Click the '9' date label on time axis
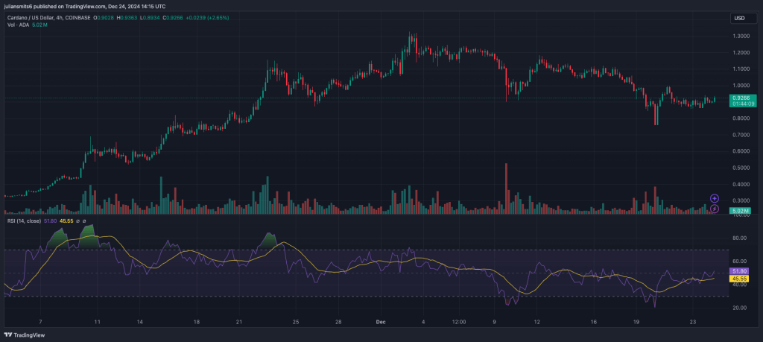The height and width of the screenshot is (342, 763). (495, 322)
